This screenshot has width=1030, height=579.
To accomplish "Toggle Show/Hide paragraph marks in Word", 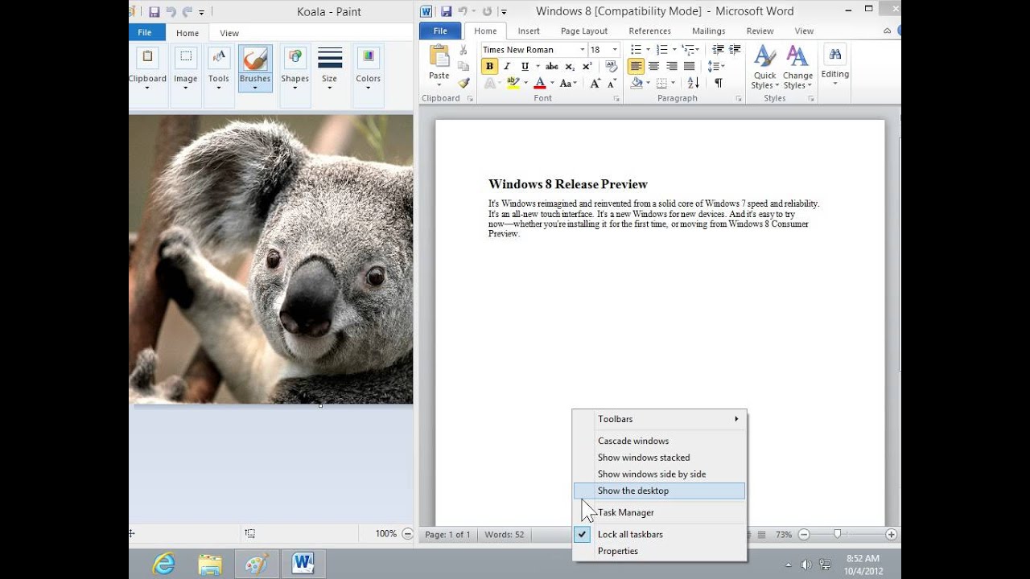I will (718, 83).
